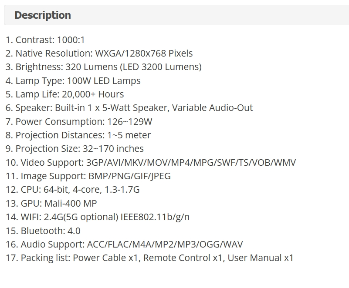349x288 pixels.
Task: Click the CPU 64-bit 4-core line
Action: coord(73,190)
